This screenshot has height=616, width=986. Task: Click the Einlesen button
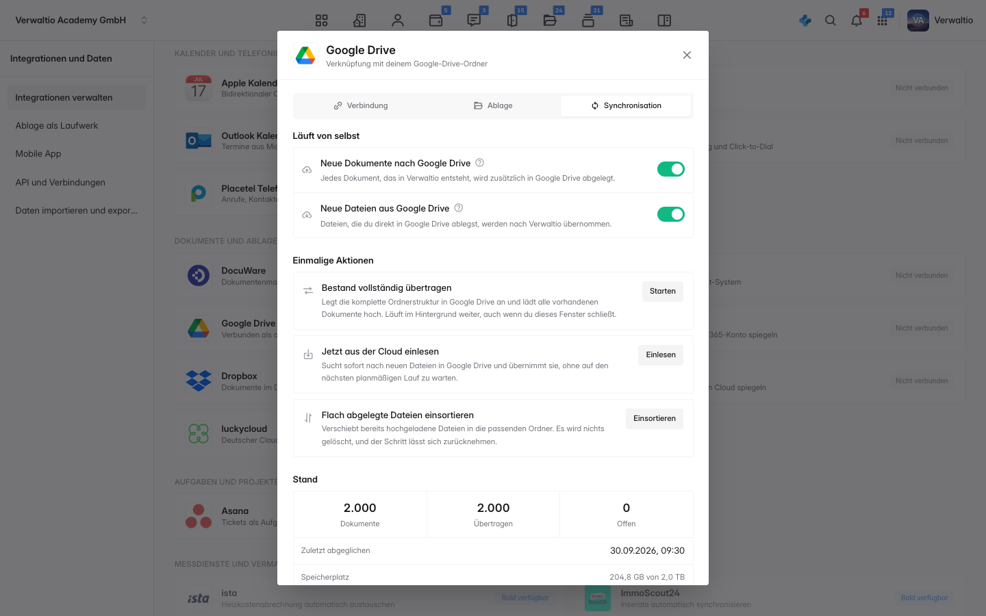pyautogui.click(x=661, y=355)
